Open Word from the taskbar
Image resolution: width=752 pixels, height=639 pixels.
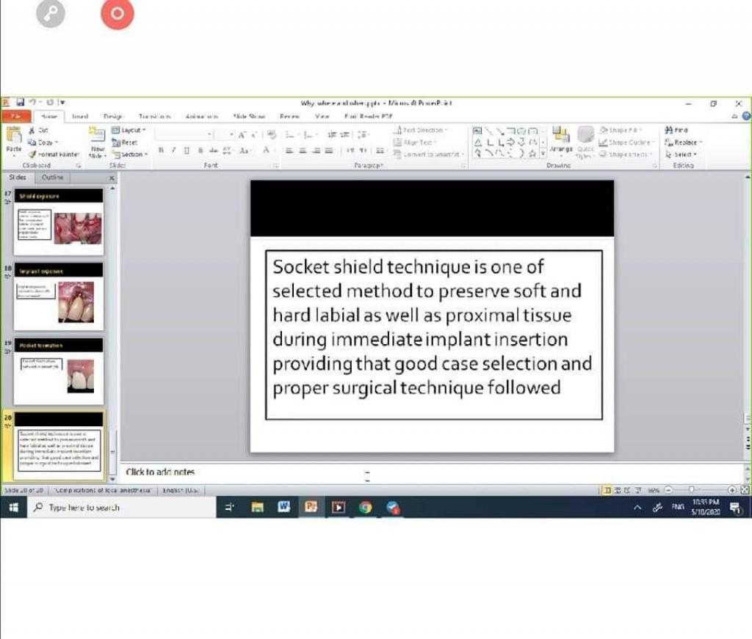(x=283, y=507)
